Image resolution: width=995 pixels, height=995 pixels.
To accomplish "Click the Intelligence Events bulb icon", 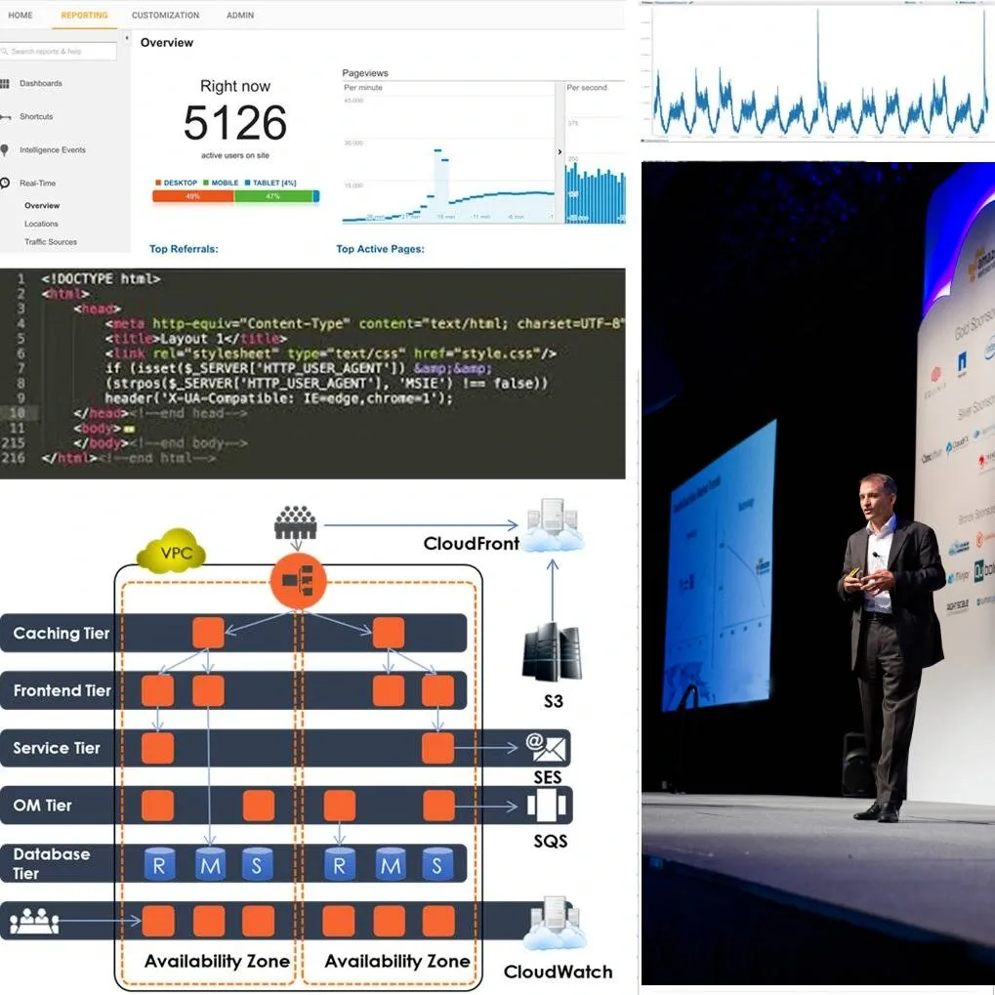I will click(x=5, y=150).
